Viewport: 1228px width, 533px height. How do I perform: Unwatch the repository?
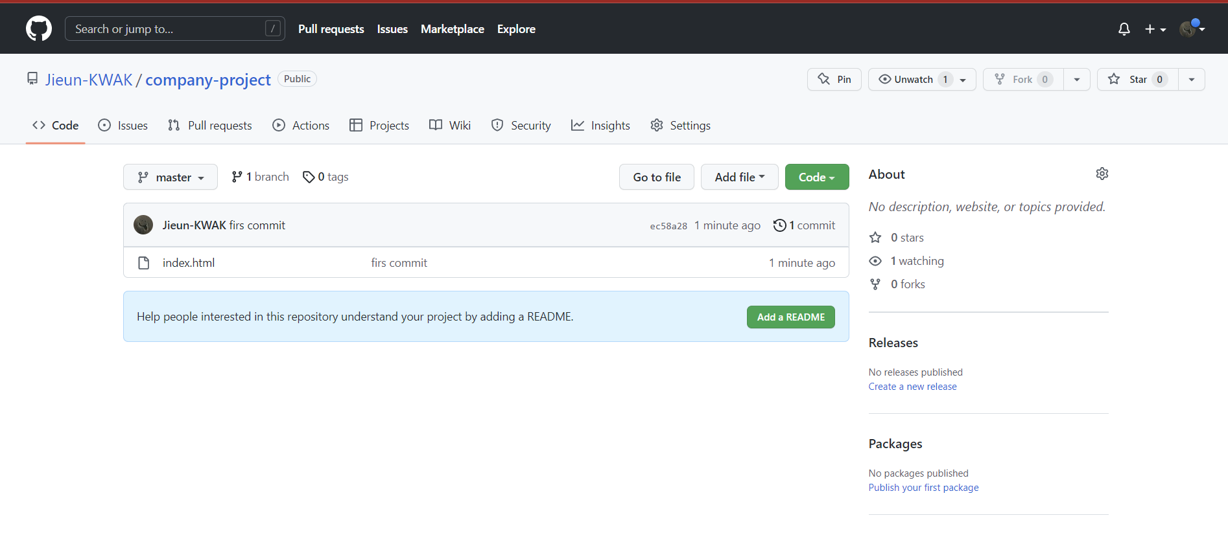click(922, 80)
